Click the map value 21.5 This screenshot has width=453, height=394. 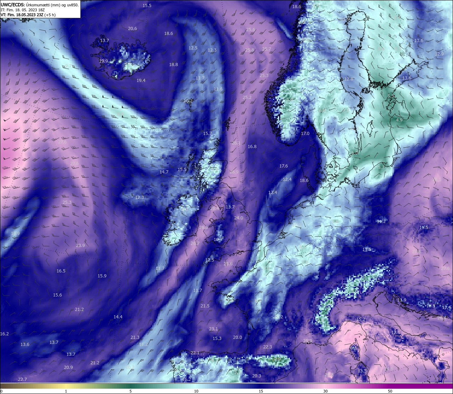click(x=205, y=306)
